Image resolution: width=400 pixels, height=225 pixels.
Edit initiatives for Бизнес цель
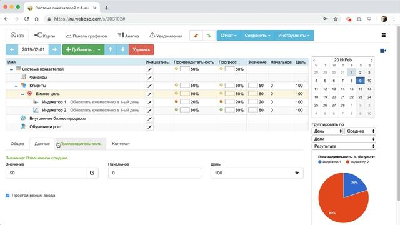click(150, 94)
